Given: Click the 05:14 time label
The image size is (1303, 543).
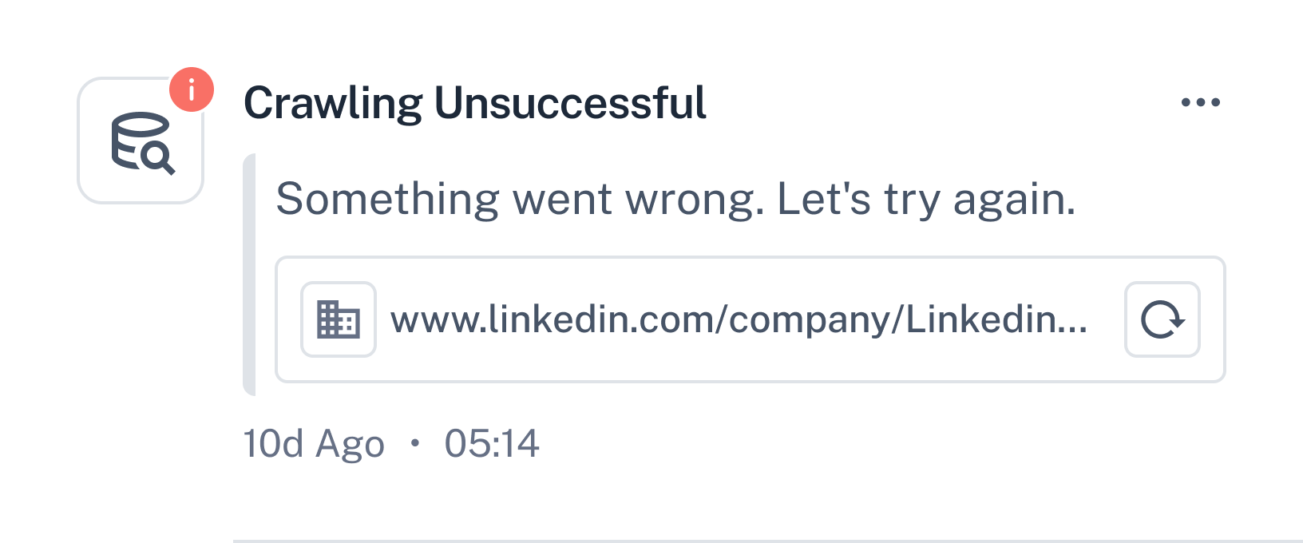Looking at the screenshot, I should pyautogui.click(x=492, y=443).
